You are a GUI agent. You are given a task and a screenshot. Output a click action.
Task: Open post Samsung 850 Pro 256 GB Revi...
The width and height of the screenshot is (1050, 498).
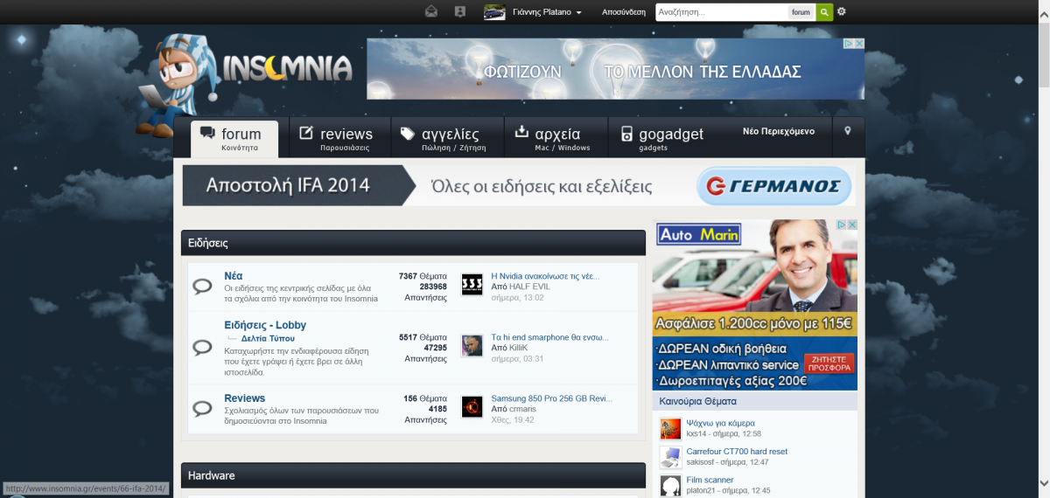(x=551, y=398)
